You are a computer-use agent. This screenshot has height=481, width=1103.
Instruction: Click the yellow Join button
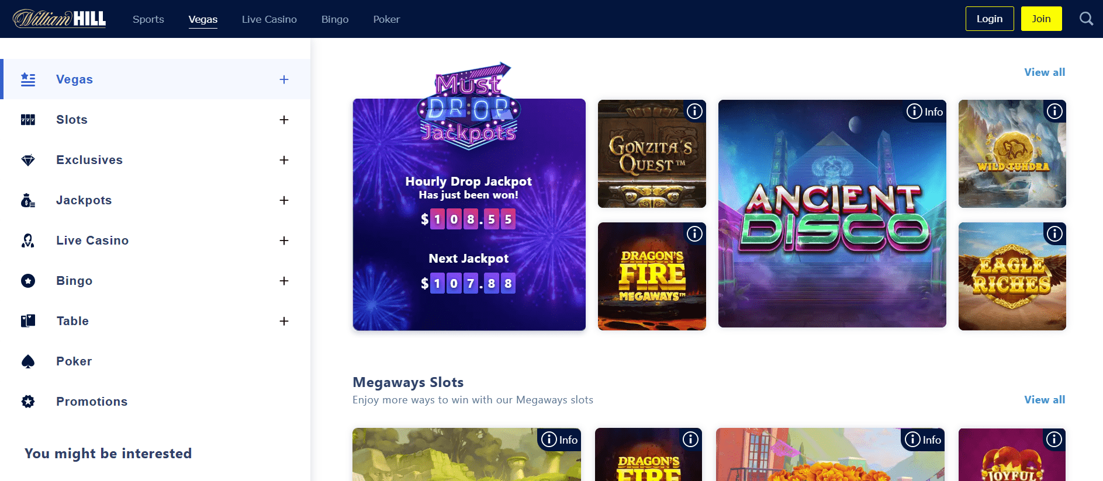tap(1041, 19)
